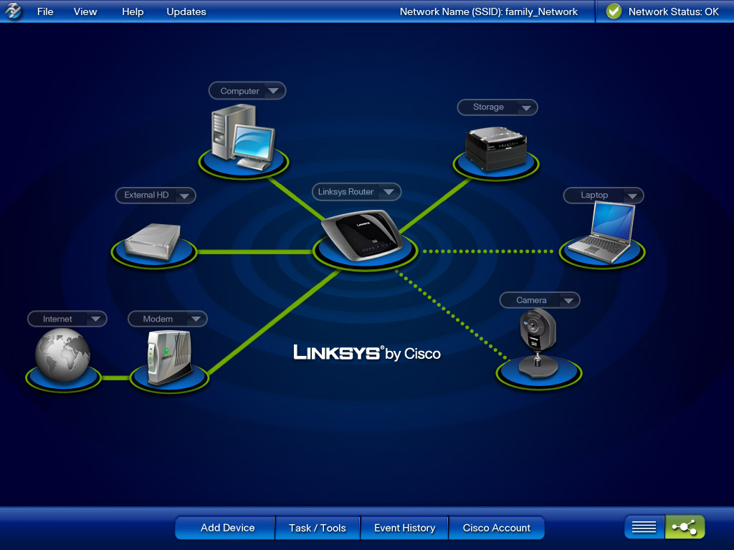Viewport: 734px width, 550px height.
Task: Open Event History
Action: click(x=404, y=528)
